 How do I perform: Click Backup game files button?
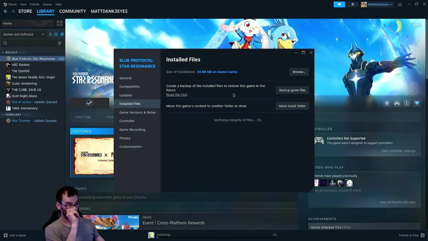coord(292,90)
